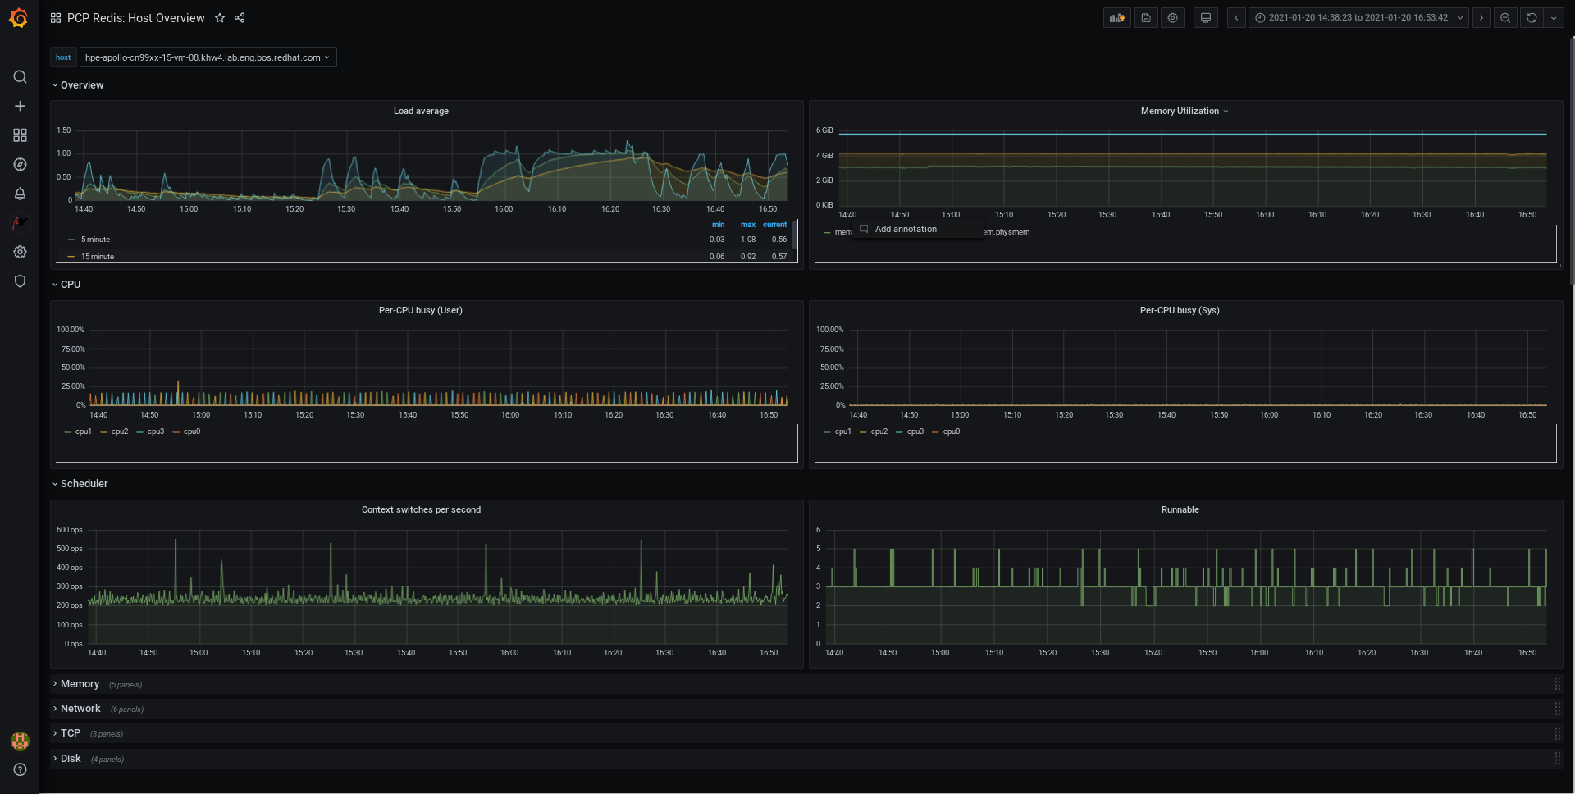Open Per-CPU busy (User) panel title
1575x794 pixels.
(x=421, y=310)
